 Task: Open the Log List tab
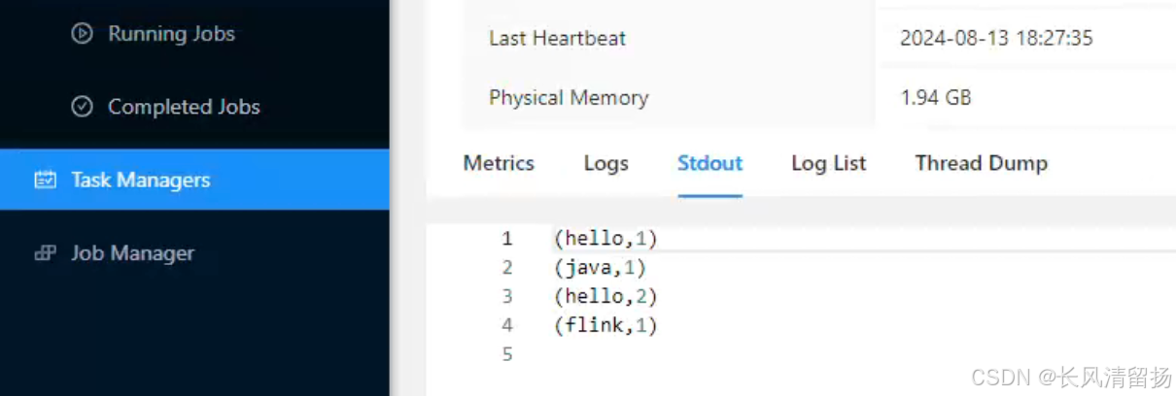pos(828,163)
